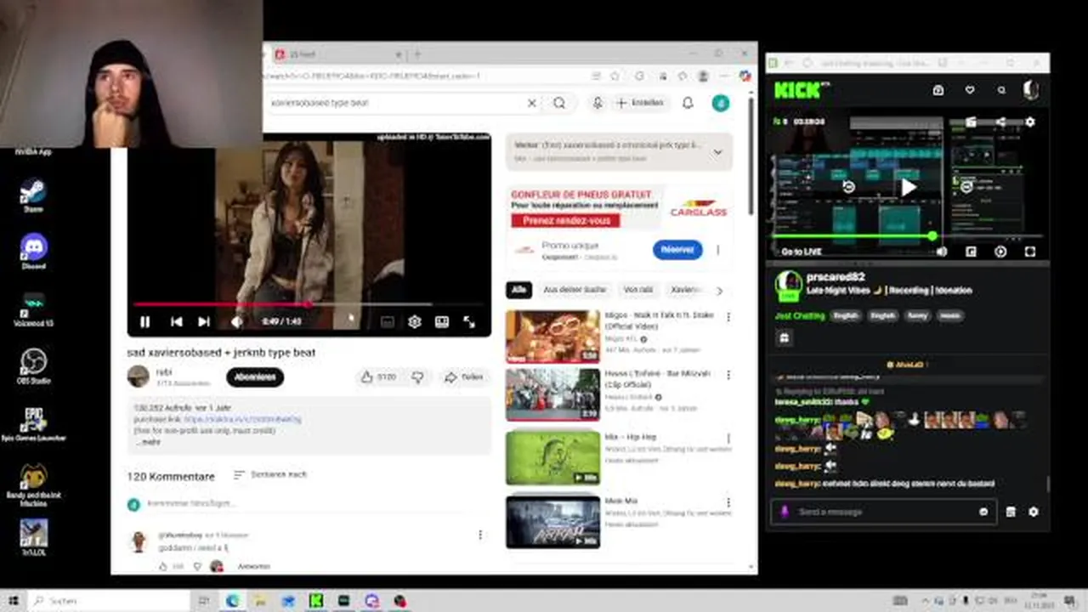Image resolution: width=1088 pixels, height=612 pixels.
Task: Open options for Mix Hip Hop
Action: point(728,439)
